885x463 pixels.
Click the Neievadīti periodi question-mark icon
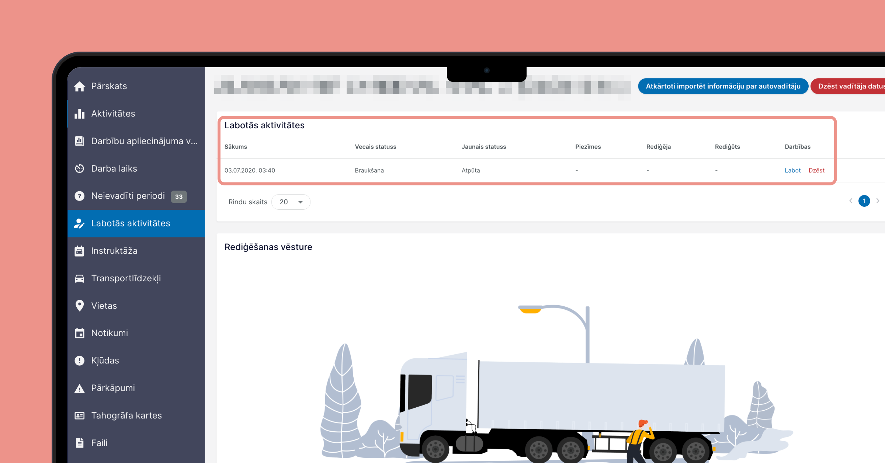pos(79,196)
